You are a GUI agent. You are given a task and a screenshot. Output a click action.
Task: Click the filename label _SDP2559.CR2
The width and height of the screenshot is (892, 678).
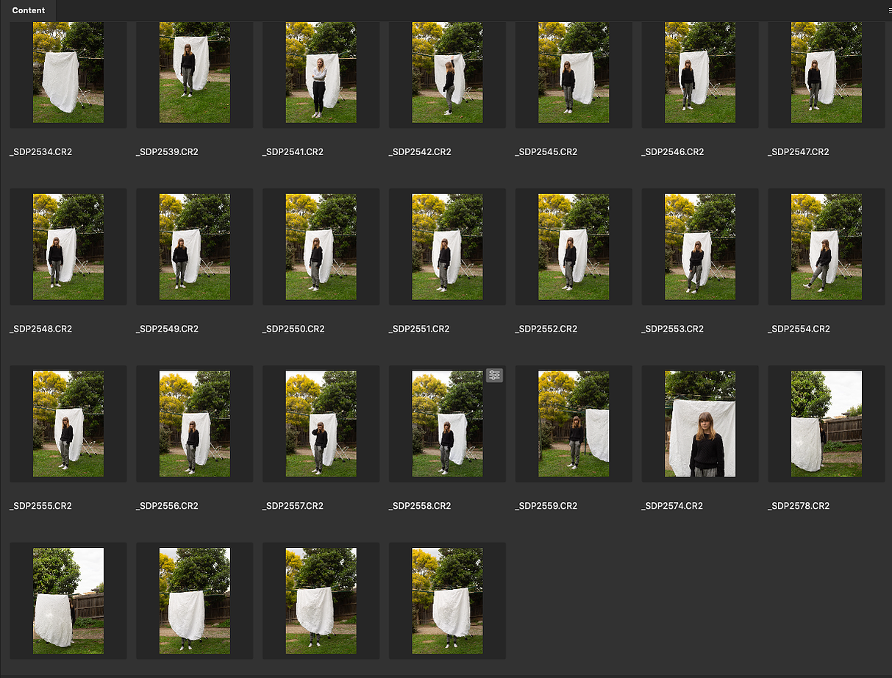pos(546,506)
